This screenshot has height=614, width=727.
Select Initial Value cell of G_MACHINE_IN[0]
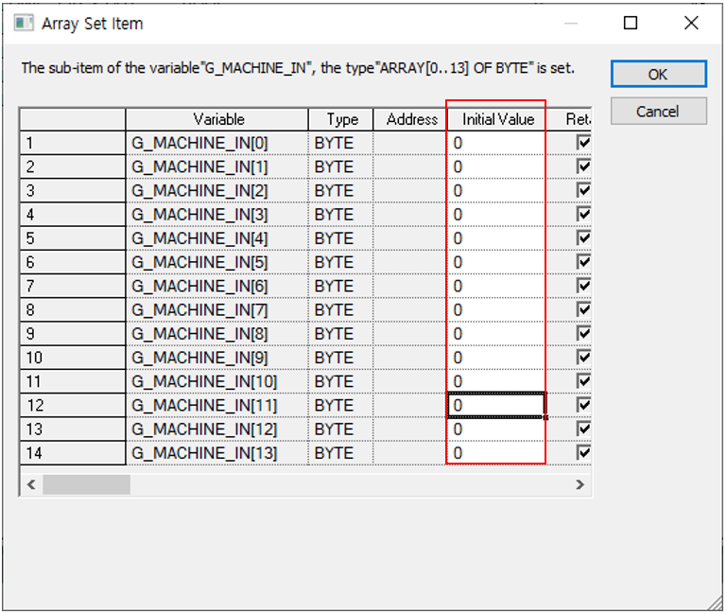click(x=497, y=143)
